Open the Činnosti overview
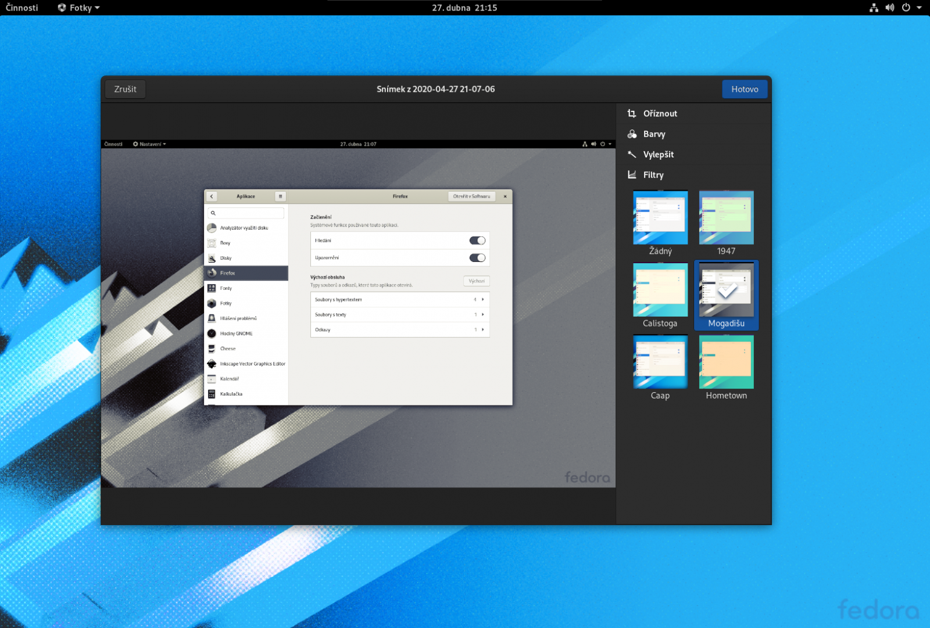The image size is (930, 628). [x=21, y=8]
